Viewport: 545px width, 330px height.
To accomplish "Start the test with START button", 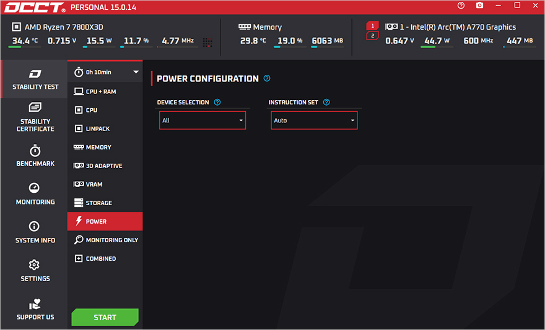I will pyautogui.click(x=105, y=317).
